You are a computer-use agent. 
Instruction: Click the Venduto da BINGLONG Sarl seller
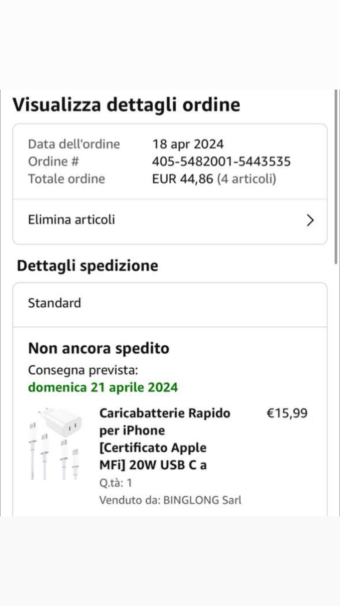coord(170,500)
